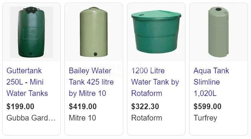Click the $419.00 price for Bailey tank
Viewport: 251px width, 139px height.
click(x=83, y=107)
